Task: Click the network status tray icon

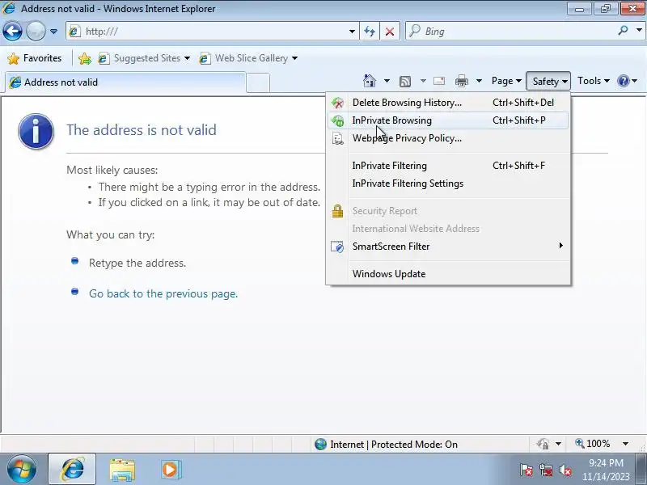Action: click(546, 470)
